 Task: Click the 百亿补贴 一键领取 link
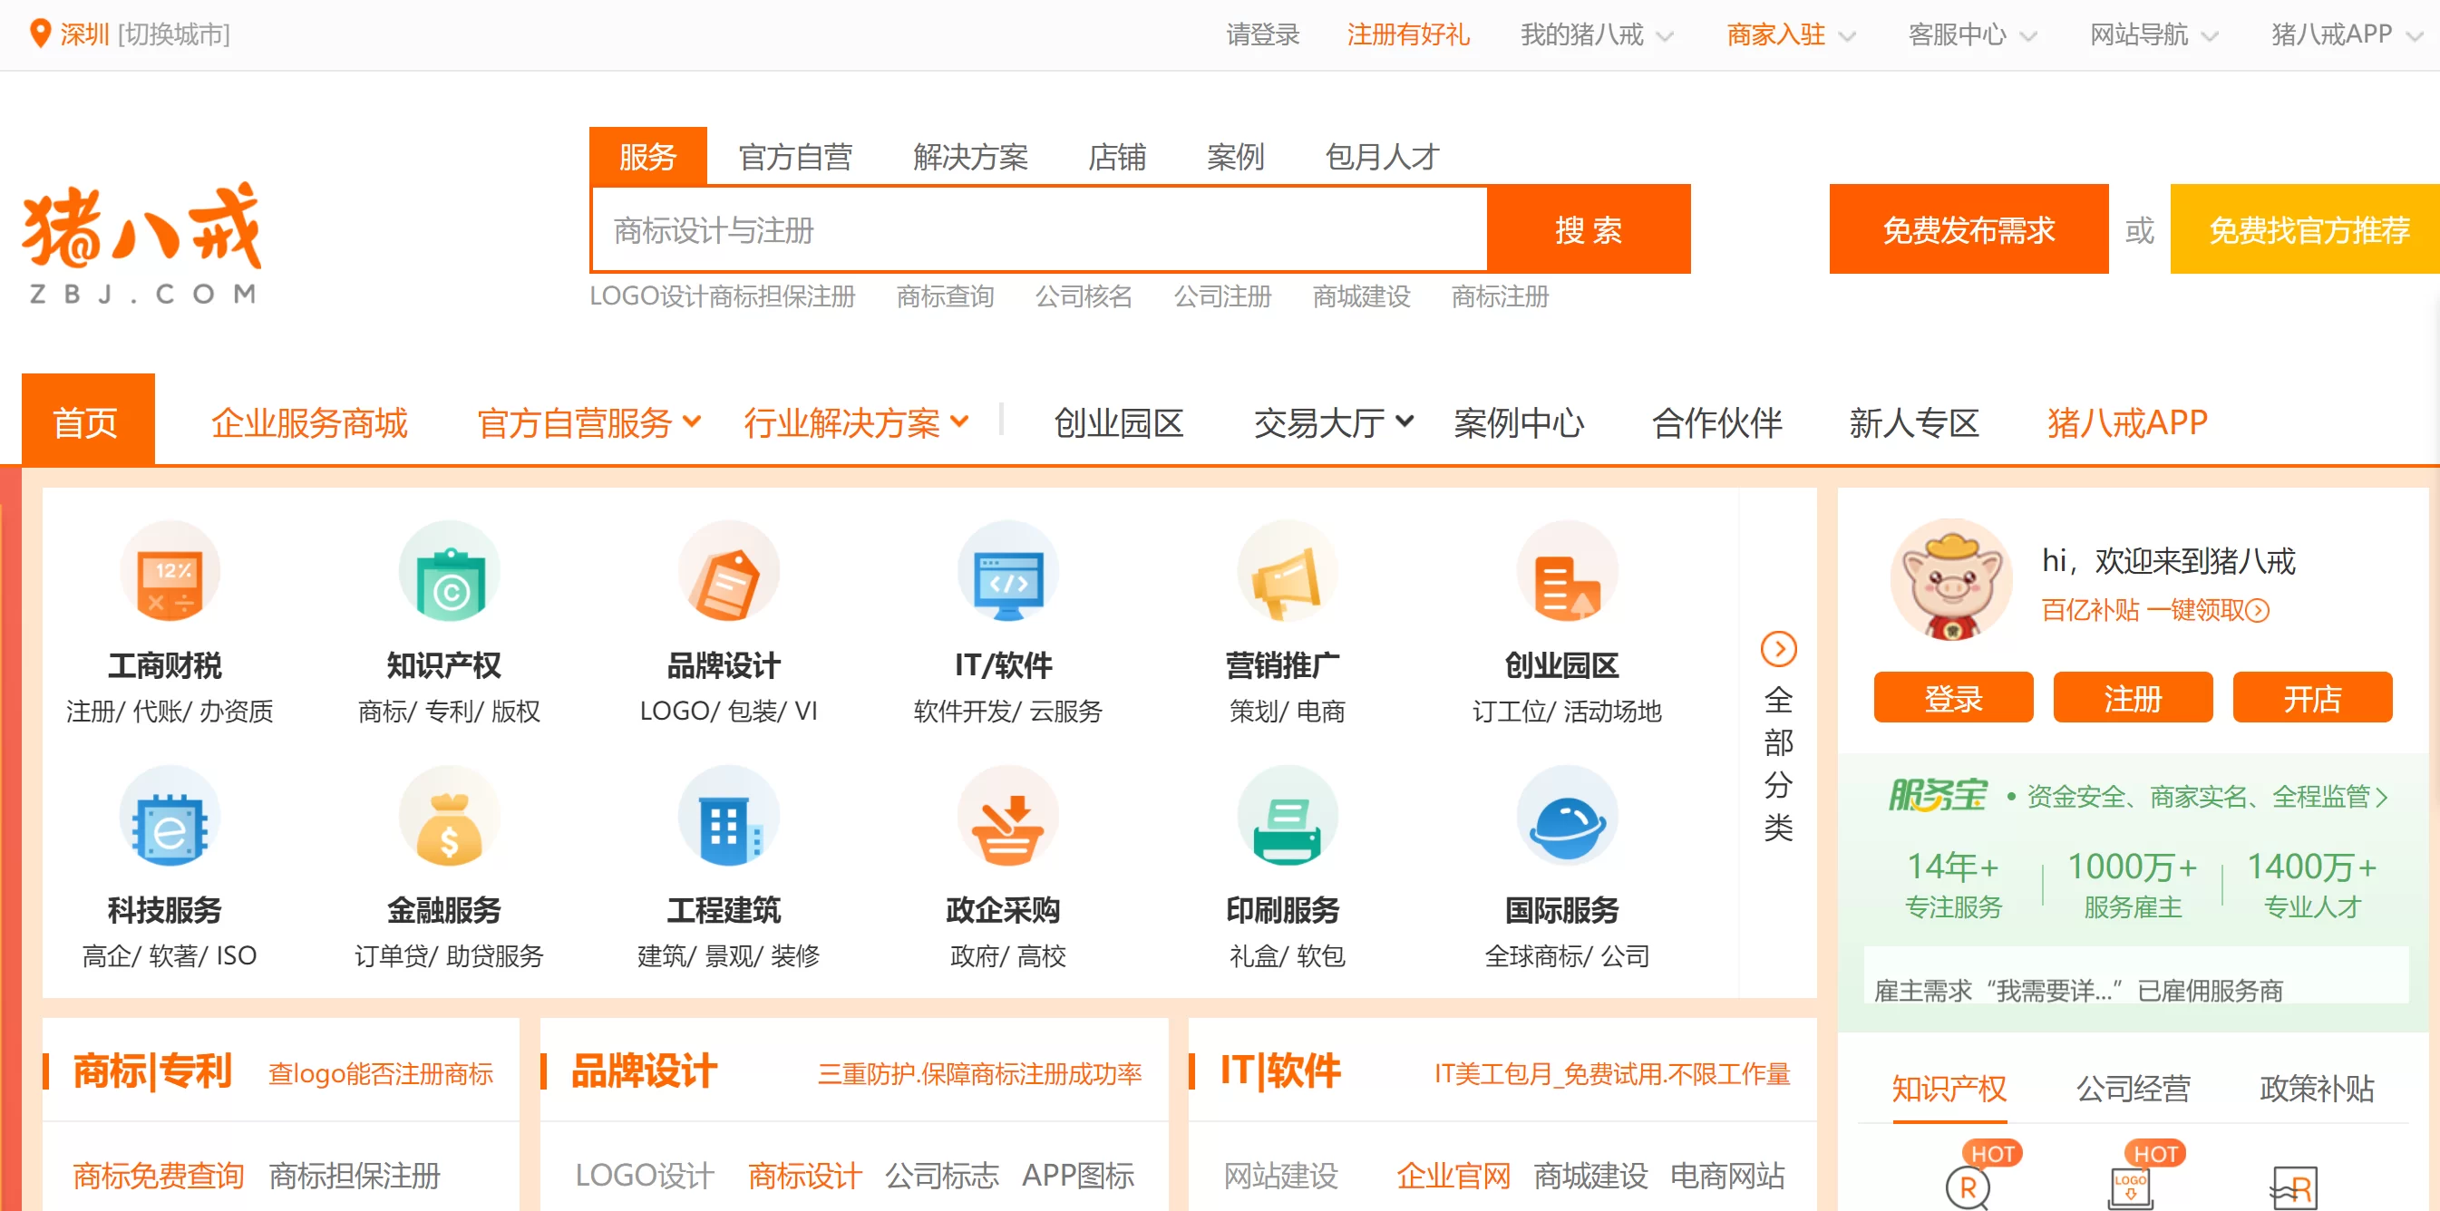2154,611
